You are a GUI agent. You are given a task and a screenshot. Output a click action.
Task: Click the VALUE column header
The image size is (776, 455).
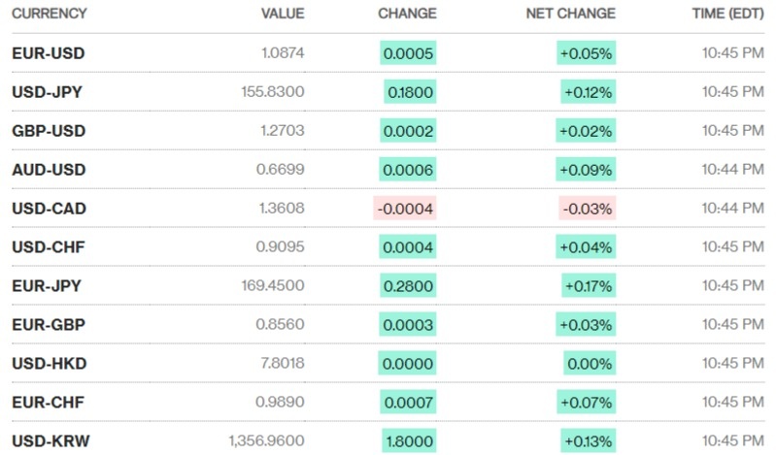click(x=283, y=15)
